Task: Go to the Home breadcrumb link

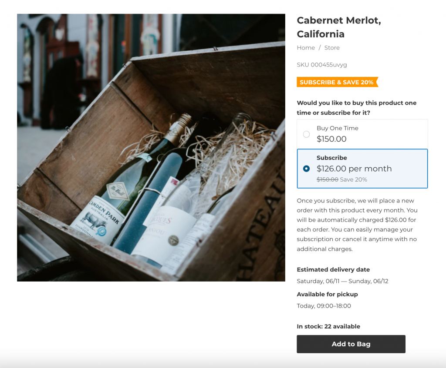Action: coord(306,48)
